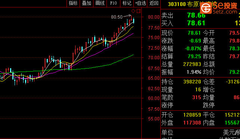Screen dimensions: 240x139
Task: Click the 80.00 price axis label
Action: click(154, 17)
